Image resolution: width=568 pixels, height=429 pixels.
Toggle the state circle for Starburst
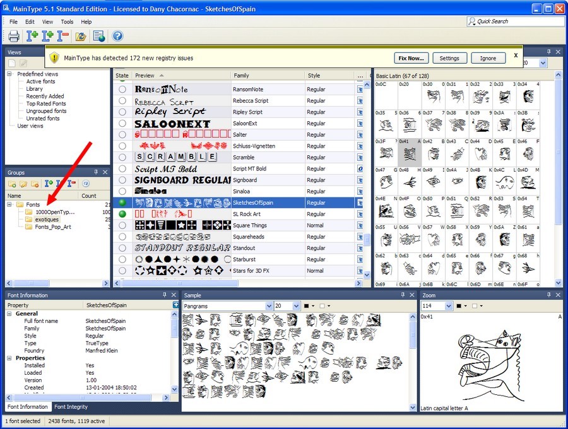122,259
